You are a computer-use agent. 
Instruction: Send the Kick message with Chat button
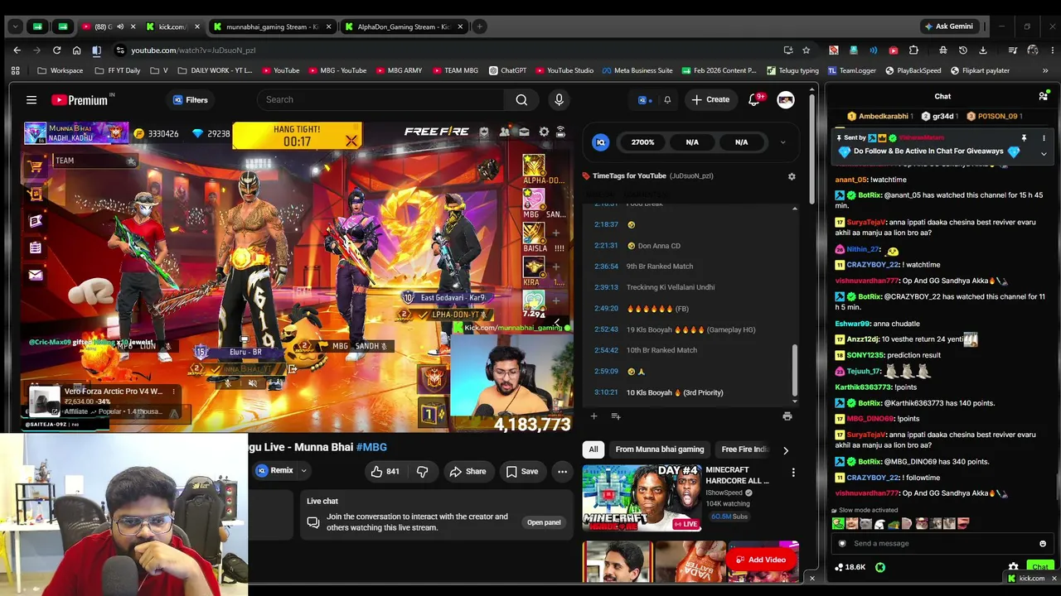1040,567
